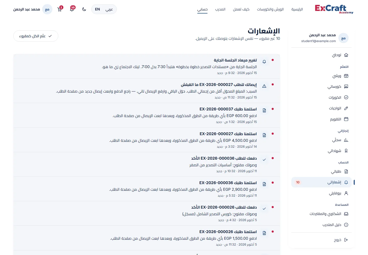This screenshot has height=255, width=368.
Task: Open the المدرب nav item
Action: point(220,9)
